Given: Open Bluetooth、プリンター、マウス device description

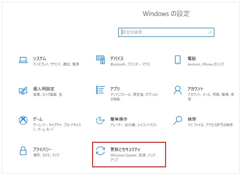Looking at the screenshot, I should click(x=130, y=64).
